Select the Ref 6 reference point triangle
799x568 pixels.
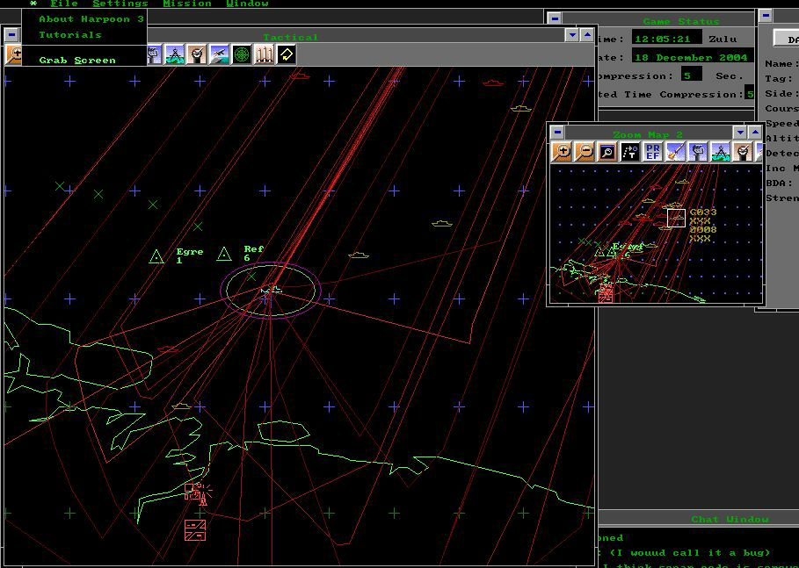point(224,254)
